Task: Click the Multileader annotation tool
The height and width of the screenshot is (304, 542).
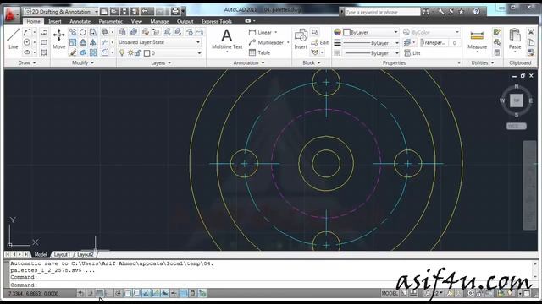Action: 266,42
